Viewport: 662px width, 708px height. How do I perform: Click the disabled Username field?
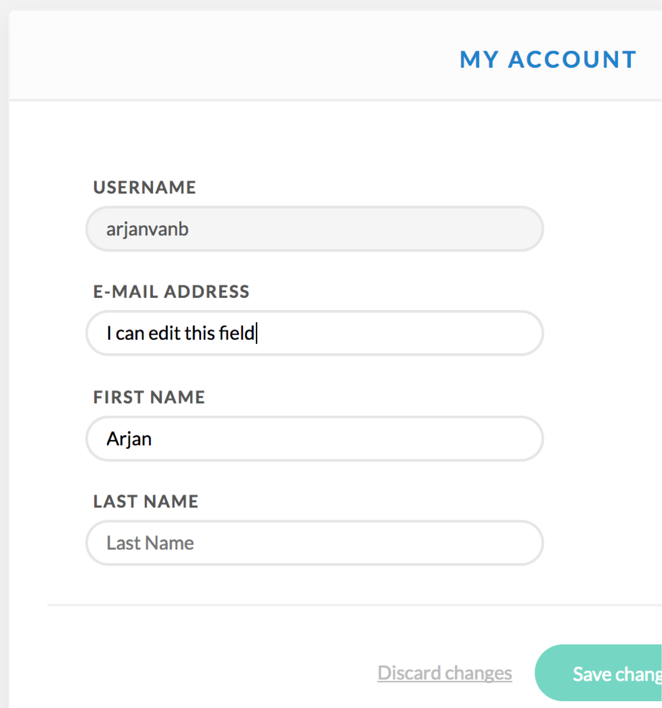coord(315,229)
